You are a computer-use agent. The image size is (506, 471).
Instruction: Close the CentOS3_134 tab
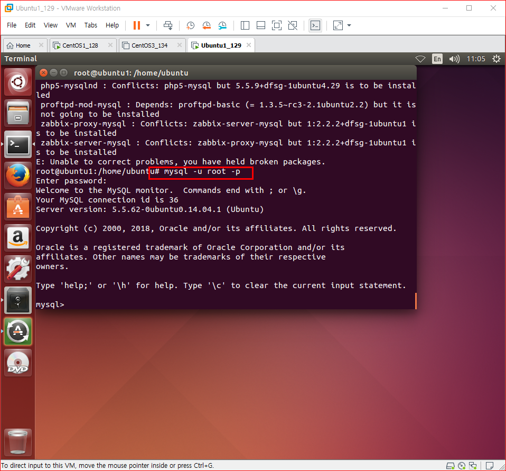(x=180, y=45)
